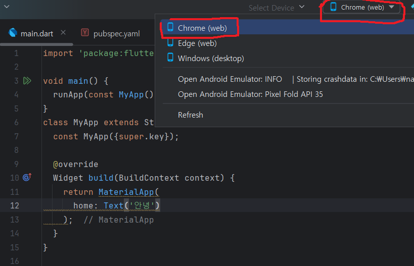Screen dimensions: 414x266
Task: Click line number 16 in the gutter
Action: pos(15,261)
